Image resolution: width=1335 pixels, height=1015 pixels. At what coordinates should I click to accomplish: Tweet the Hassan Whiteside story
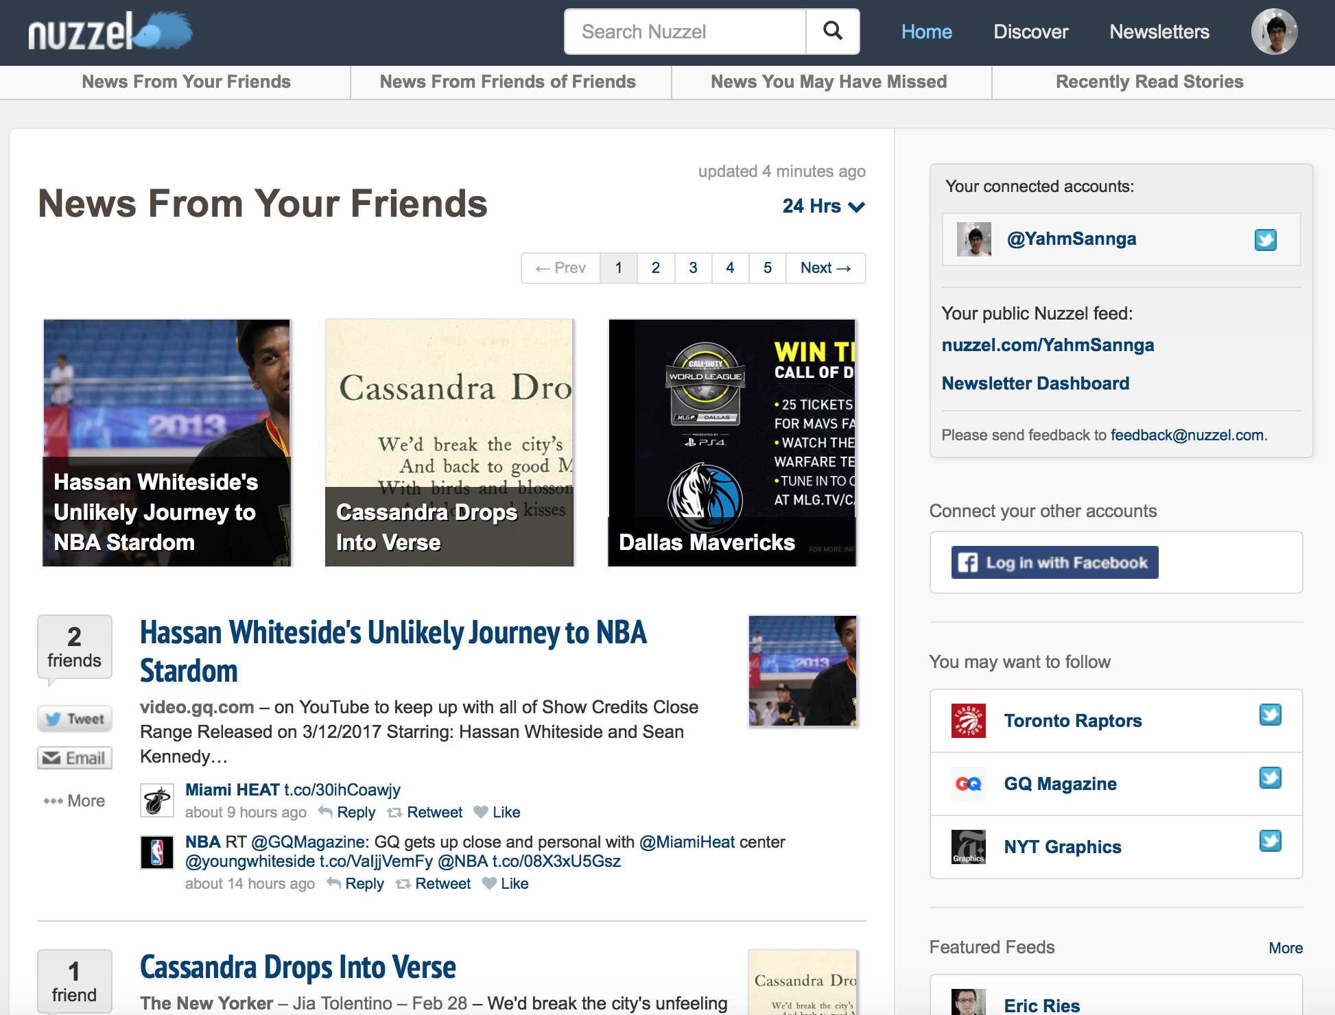(x=75, y=719)
